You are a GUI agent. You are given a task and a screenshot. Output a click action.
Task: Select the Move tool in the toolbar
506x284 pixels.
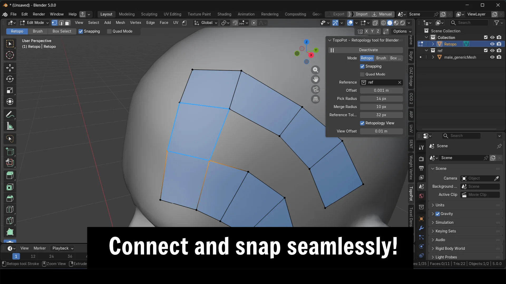(10, 68)
